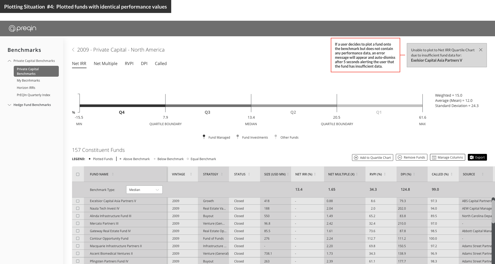Viewport: 495px width, 264px height.
Task: Toggle the select-all checkbox in table header
Action: [78, 174]
